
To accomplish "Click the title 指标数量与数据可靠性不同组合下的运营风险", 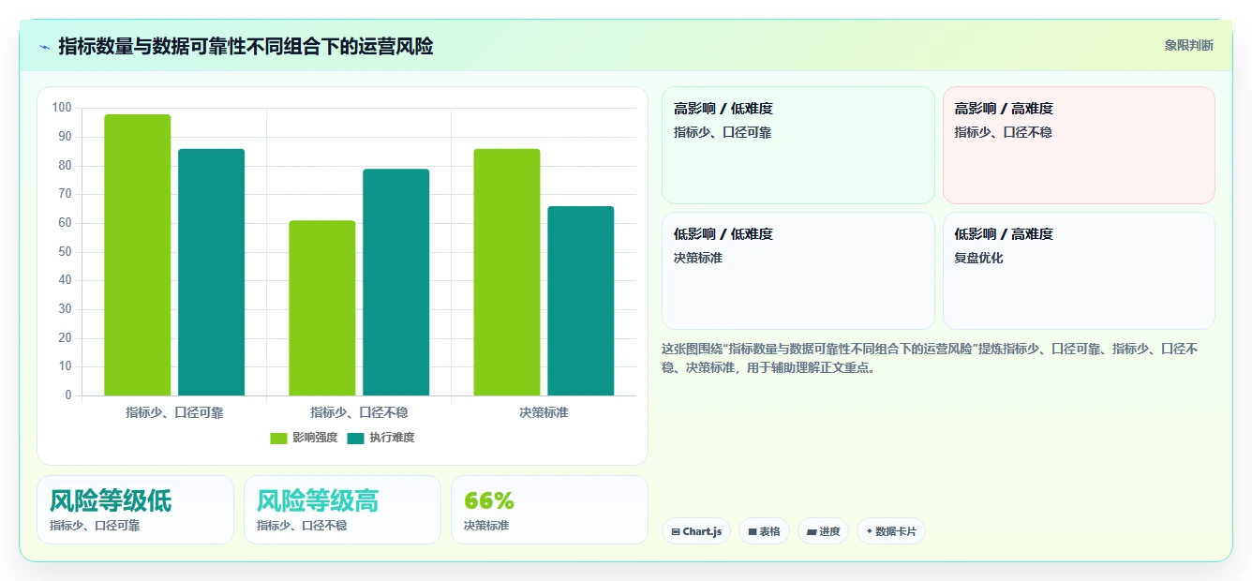I will (246, 47).
